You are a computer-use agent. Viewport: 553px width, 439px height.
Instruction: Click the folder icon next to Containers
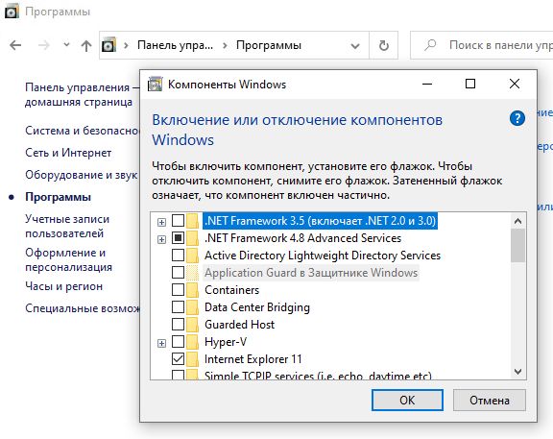(x=193, y=290)
